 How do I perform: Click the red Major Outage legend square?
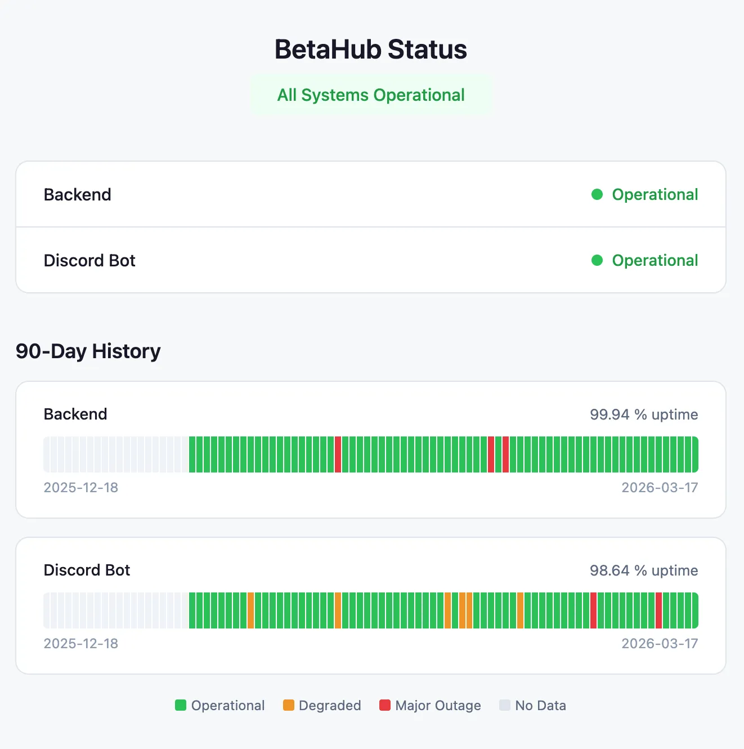385,705
